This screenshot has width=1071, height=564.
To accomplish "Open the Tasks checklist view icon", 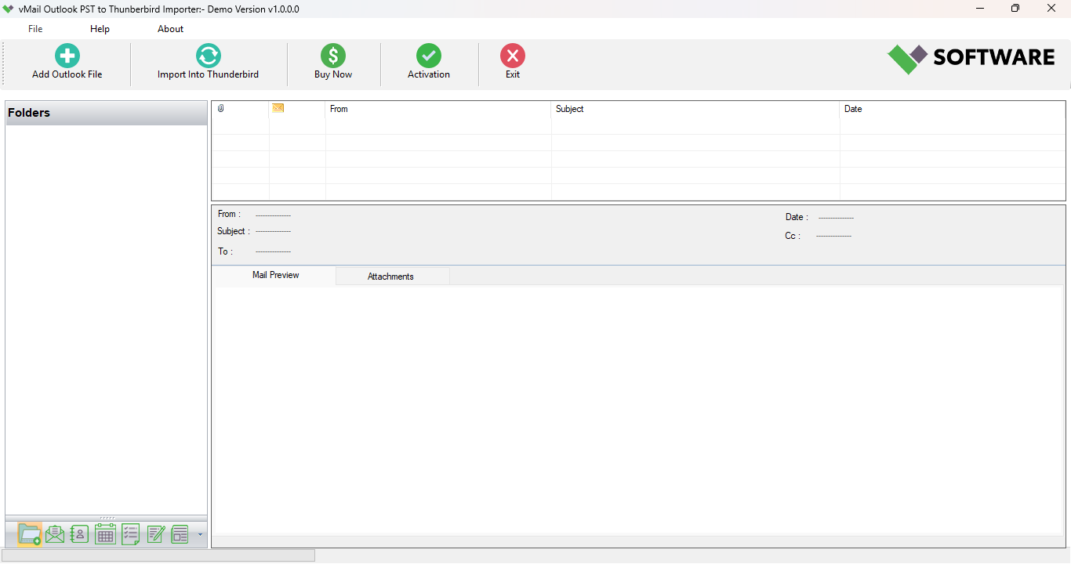I will (130, 533).
